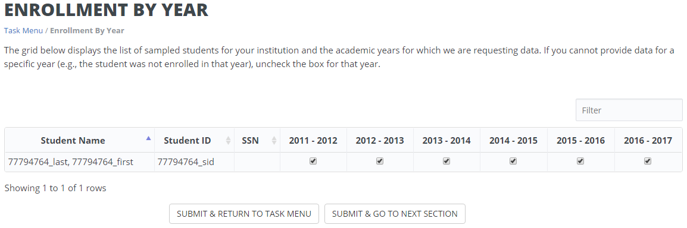Click the SSN column sort arrows icon
The width and height of the screenshot is (687, 228).
coord(274,140)
